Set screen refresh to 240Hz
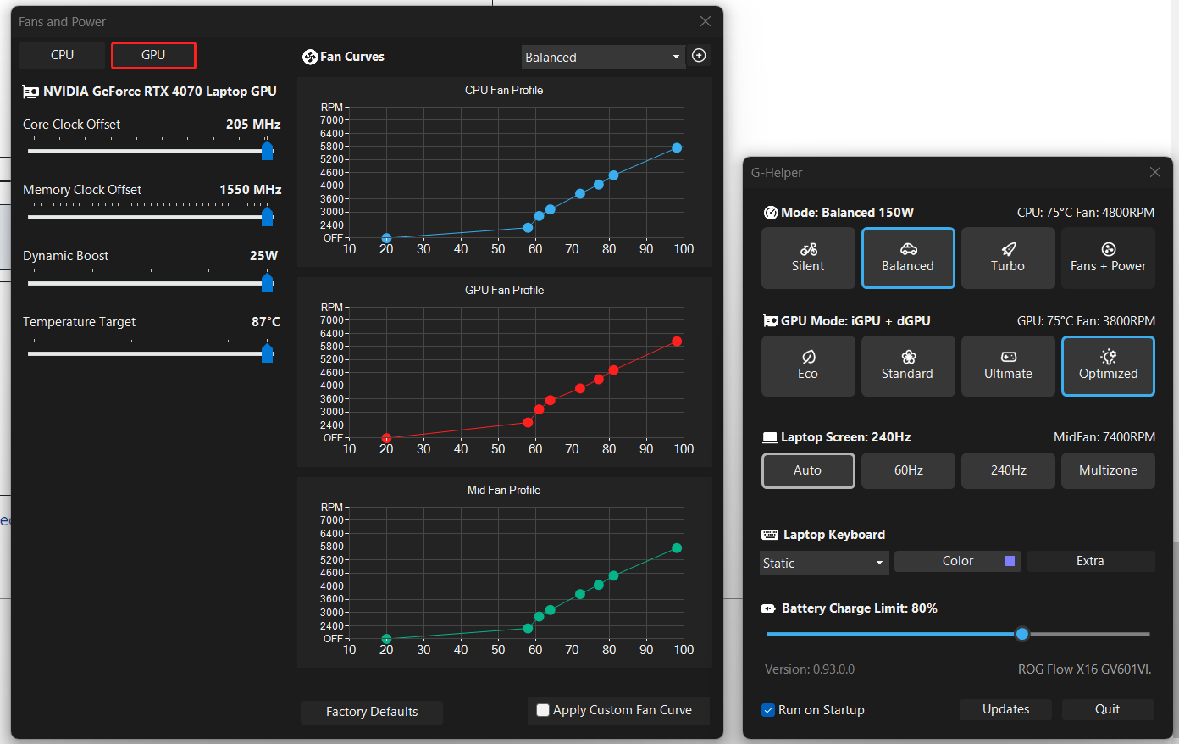The height and width of the screenshot is (744, 1179). click(x=1008, y=470)
